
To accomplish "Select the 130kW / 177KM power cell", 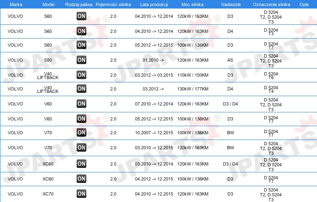I will click(x=193, y=89).
